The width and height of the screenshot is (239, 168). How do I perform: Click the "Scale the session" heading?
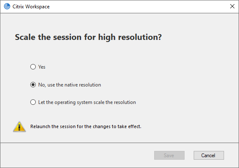[x=88, y=37]
